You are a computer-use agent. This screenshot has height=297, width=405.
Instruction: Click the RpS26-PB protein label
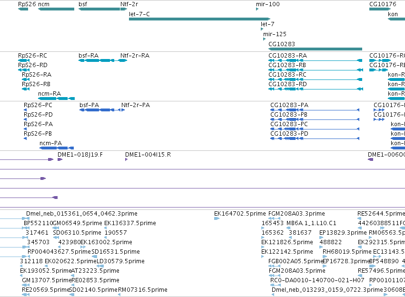click(x=38, y=134)
